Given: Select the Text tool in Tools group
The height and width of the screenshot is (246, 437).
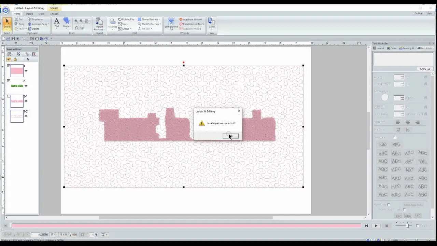Looking at the screenshot, I should tap(57, 23).
